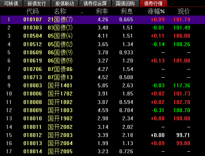Click the 99.71 price of 国开2003
205x156 pixels.
tap(183, 135)
